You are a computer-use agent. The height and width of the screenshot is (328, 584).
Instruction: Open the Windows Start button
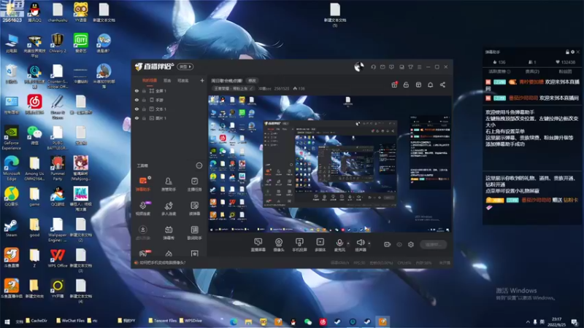7,321
